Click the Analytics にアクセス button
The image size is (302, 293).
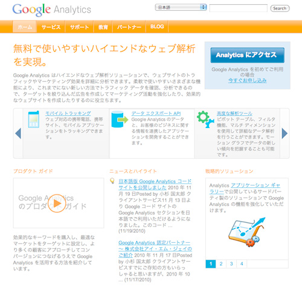point(248,55)
